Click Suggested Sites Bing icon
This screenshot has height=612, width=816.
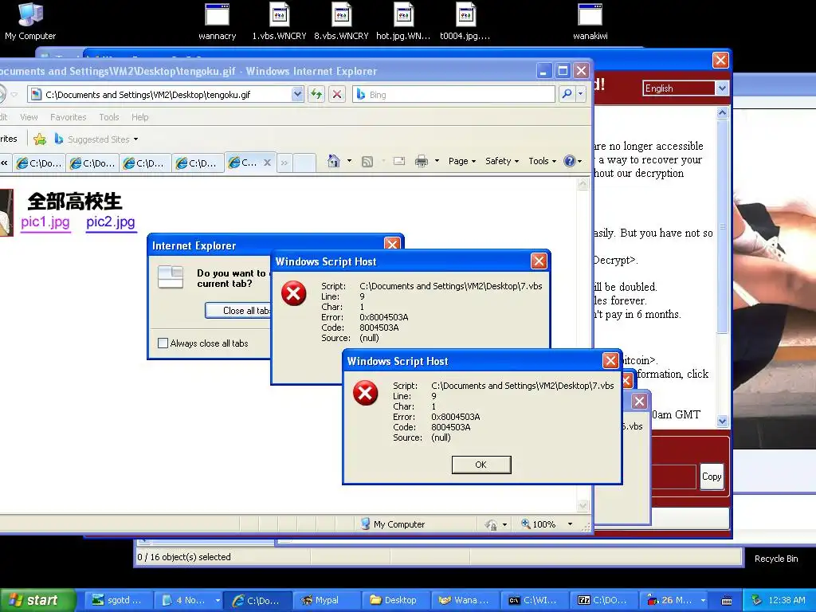click(x=59, y=139)
